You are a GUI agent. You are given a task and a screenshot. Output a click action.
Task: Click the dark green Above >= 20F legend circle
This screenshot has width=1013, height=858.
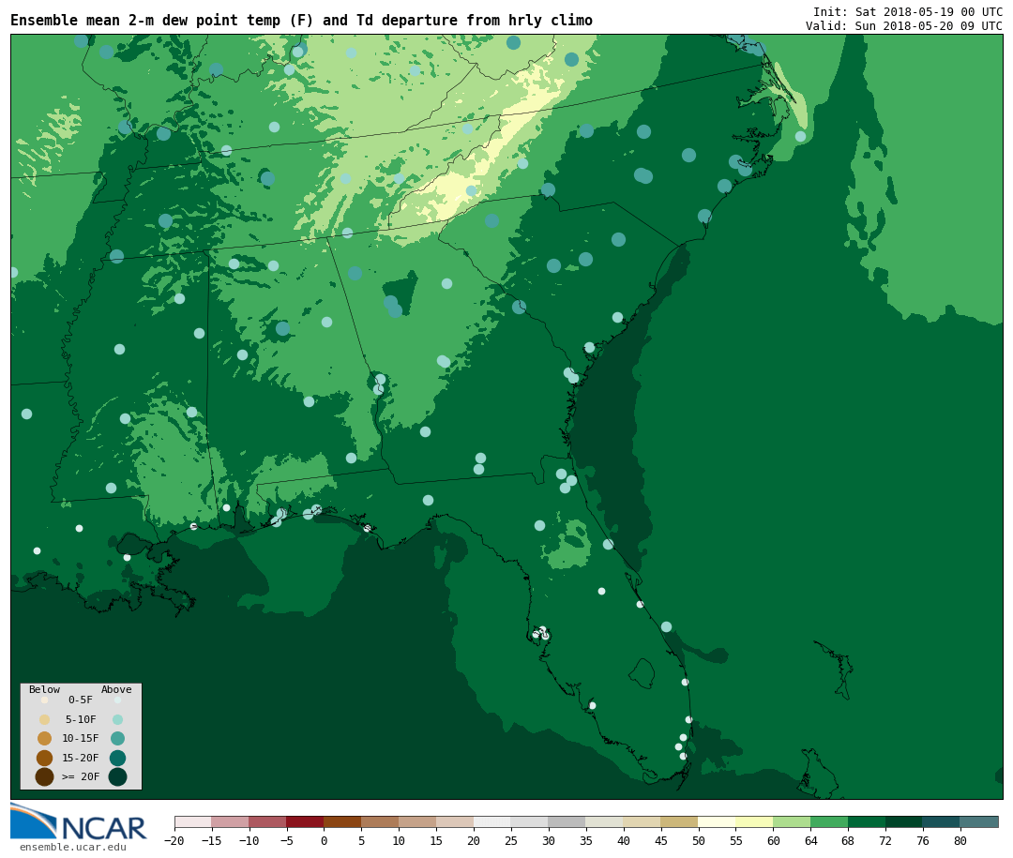(x=117, y=776)
